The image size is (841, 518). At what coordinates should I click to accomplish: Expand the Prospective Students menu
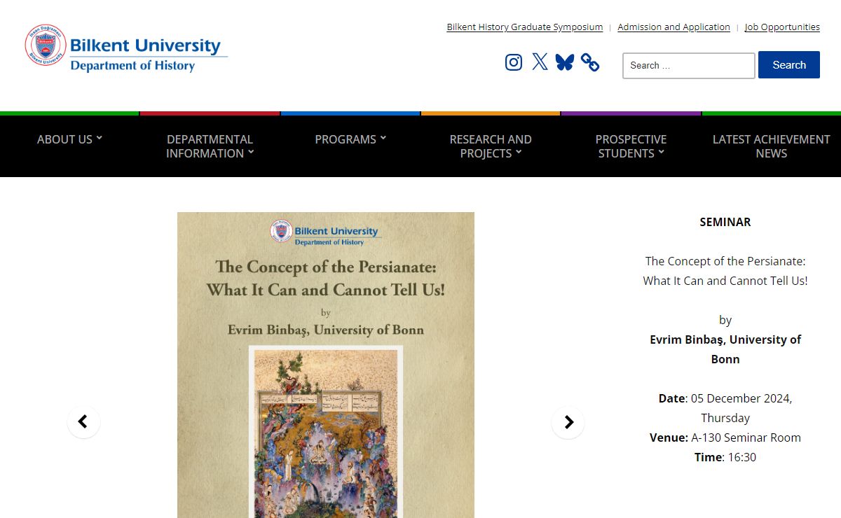(631, 146)
